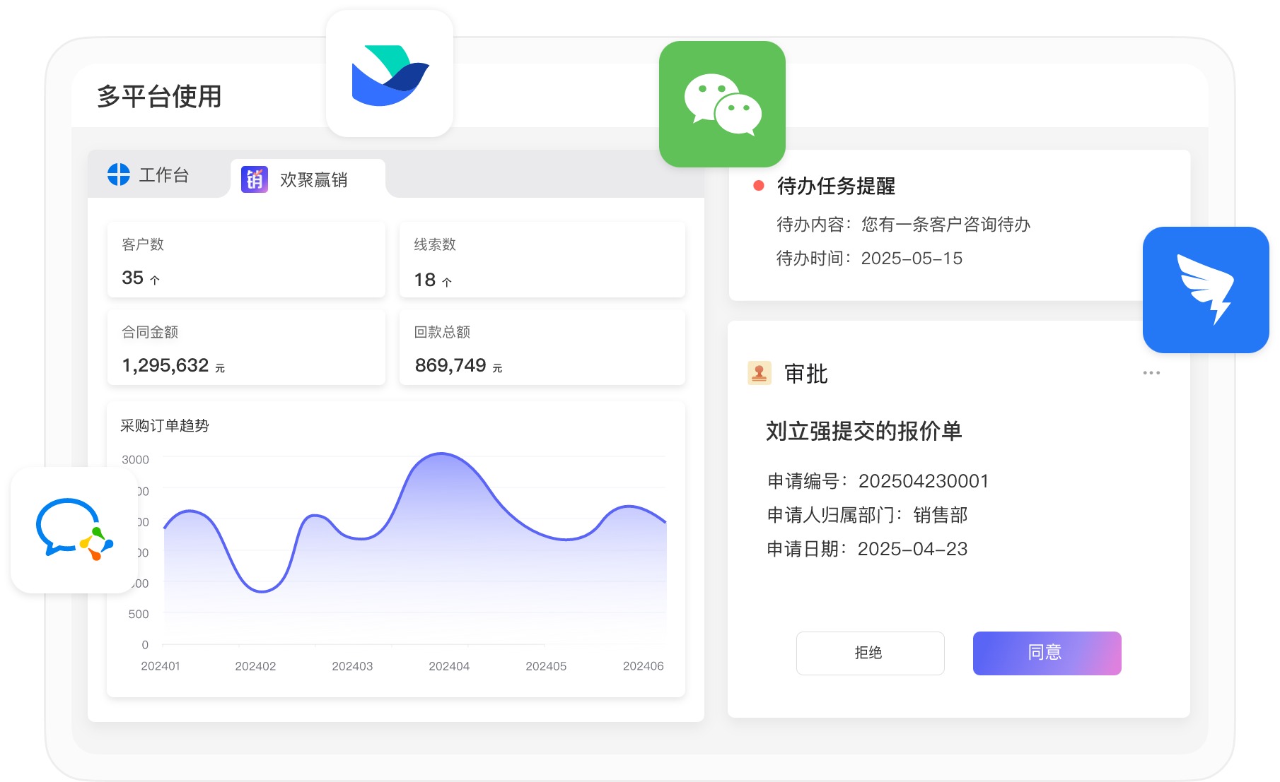This screenshot has width=1280, height=782.
Task: Click 刘立强提交的报价单 heading
Action: click(x=863, y=431)
